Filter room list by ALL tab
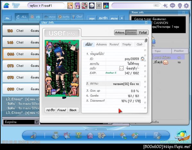 (22, 17)
